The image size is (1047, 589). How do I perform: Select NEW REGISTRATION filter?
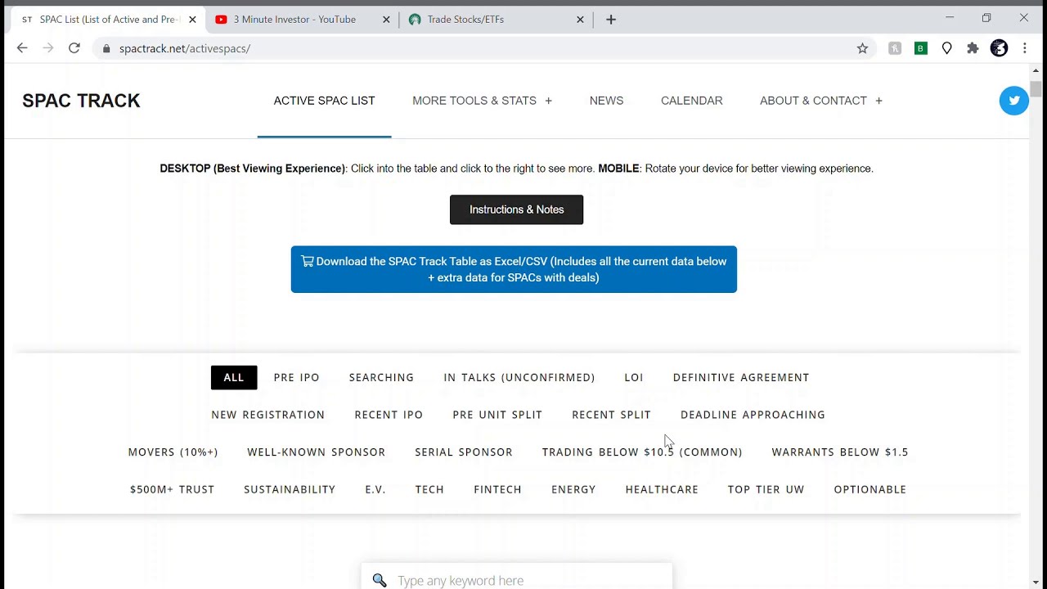[x=268, y=415]
